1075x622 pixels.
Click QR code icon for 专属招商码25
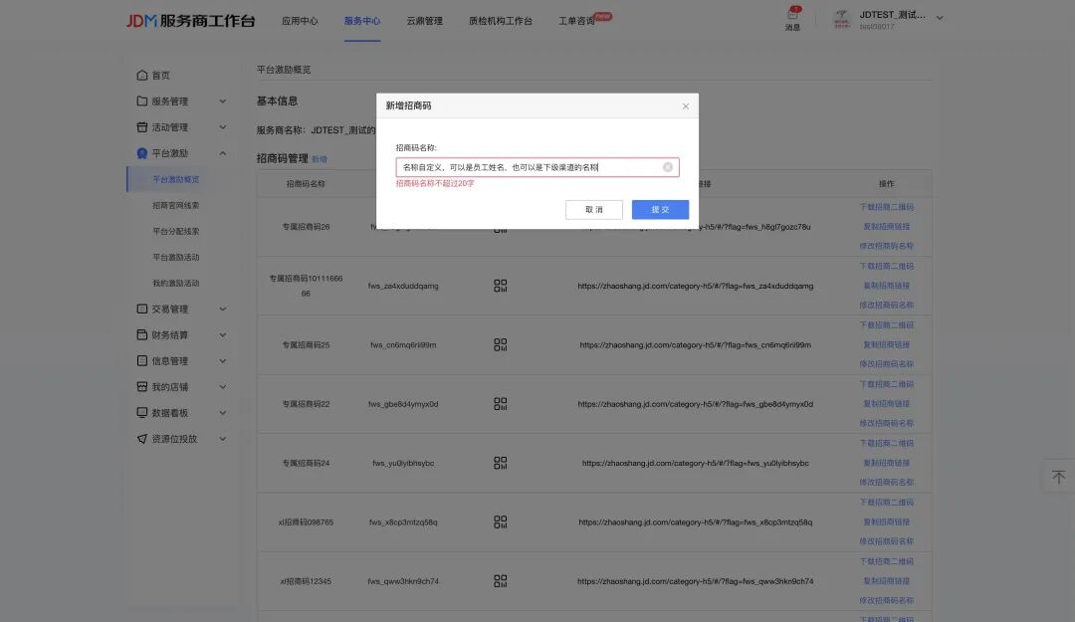[501, 345]
